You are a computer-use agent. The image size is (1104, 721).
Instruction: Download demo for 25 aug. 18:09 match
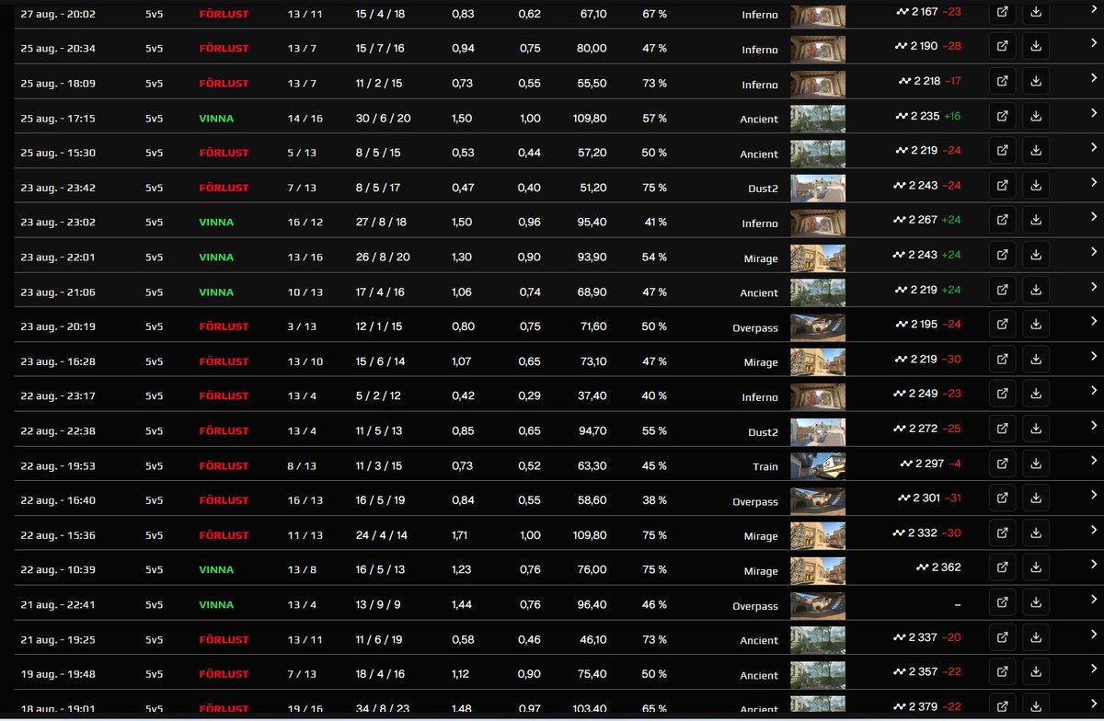tap(1036, 81)
